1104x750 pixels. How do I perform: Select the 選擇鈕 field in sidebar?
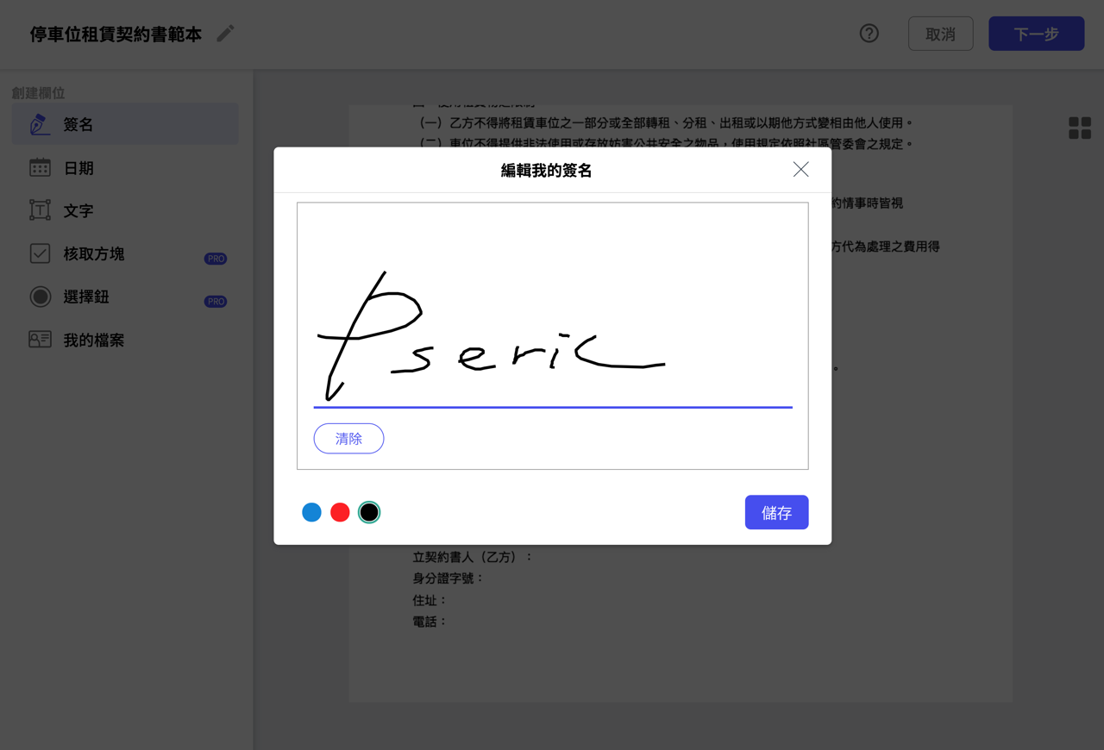pyautogui.click(x=125, y=297)
